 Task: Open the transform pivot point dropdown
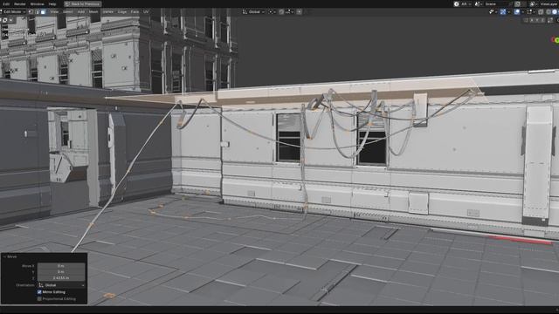point(272,11)
